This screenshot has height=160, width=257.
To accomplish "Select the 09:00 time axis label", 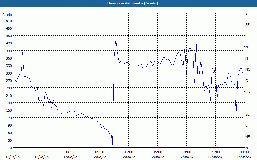I will (100, 152).
